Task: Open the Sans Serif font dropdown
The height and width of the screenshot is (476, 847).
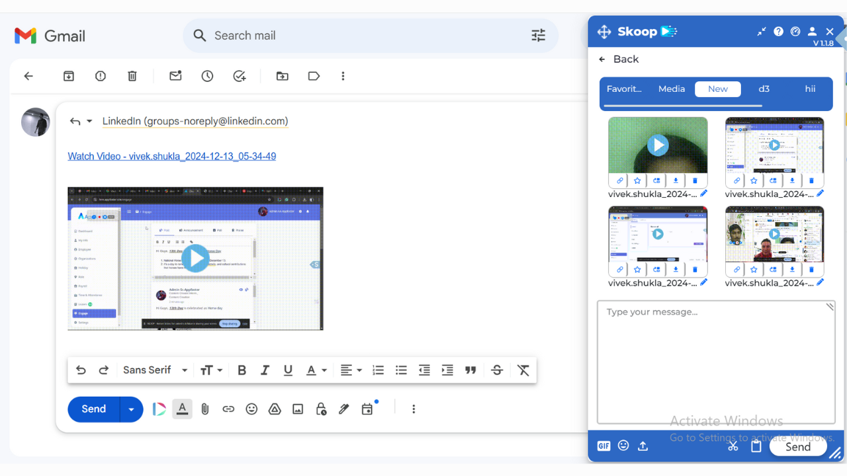Action: click(x=156, y=370)
